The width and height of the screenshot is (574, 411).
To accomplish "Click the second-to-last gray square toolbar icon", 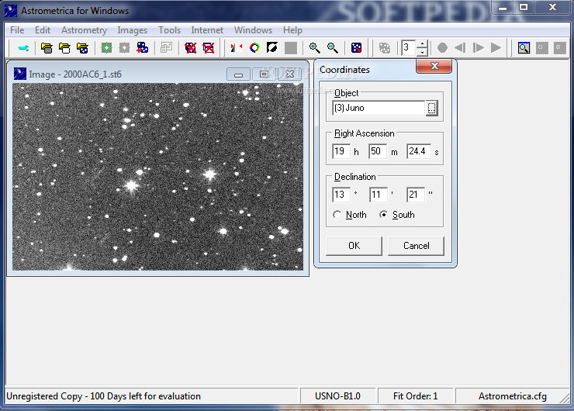I will click(x=541, y=48).
